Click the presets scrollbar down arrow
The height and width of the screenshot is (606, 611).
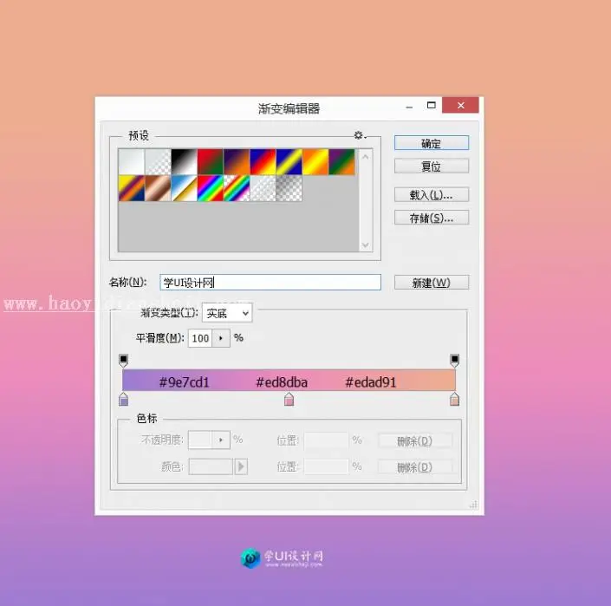pos(366,244)
